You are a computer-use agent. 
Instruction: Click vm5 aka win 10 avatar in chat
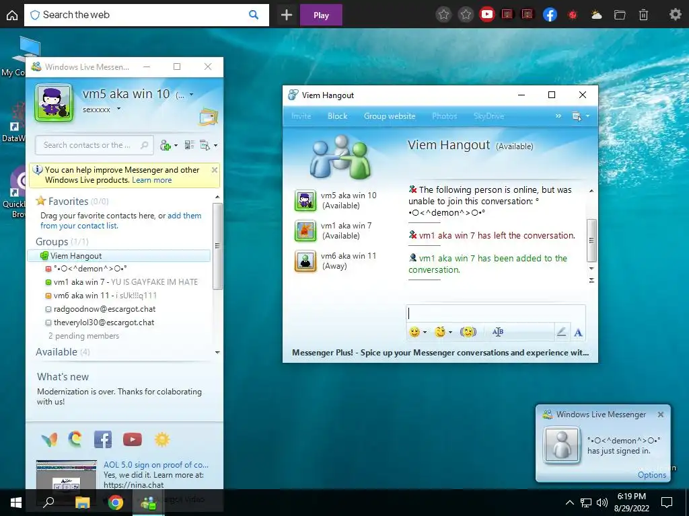(x=305, y=200)
